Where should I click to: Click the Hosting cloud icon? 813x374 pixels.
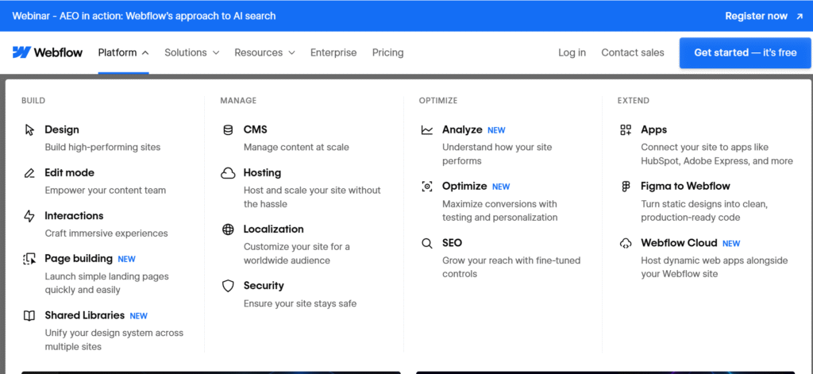(228, 173)
